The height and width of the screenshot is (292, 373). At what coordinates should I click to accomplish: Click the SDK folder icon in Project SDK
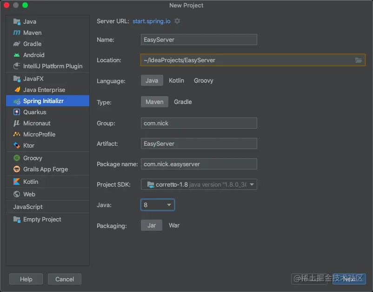(x=151, y=184)
